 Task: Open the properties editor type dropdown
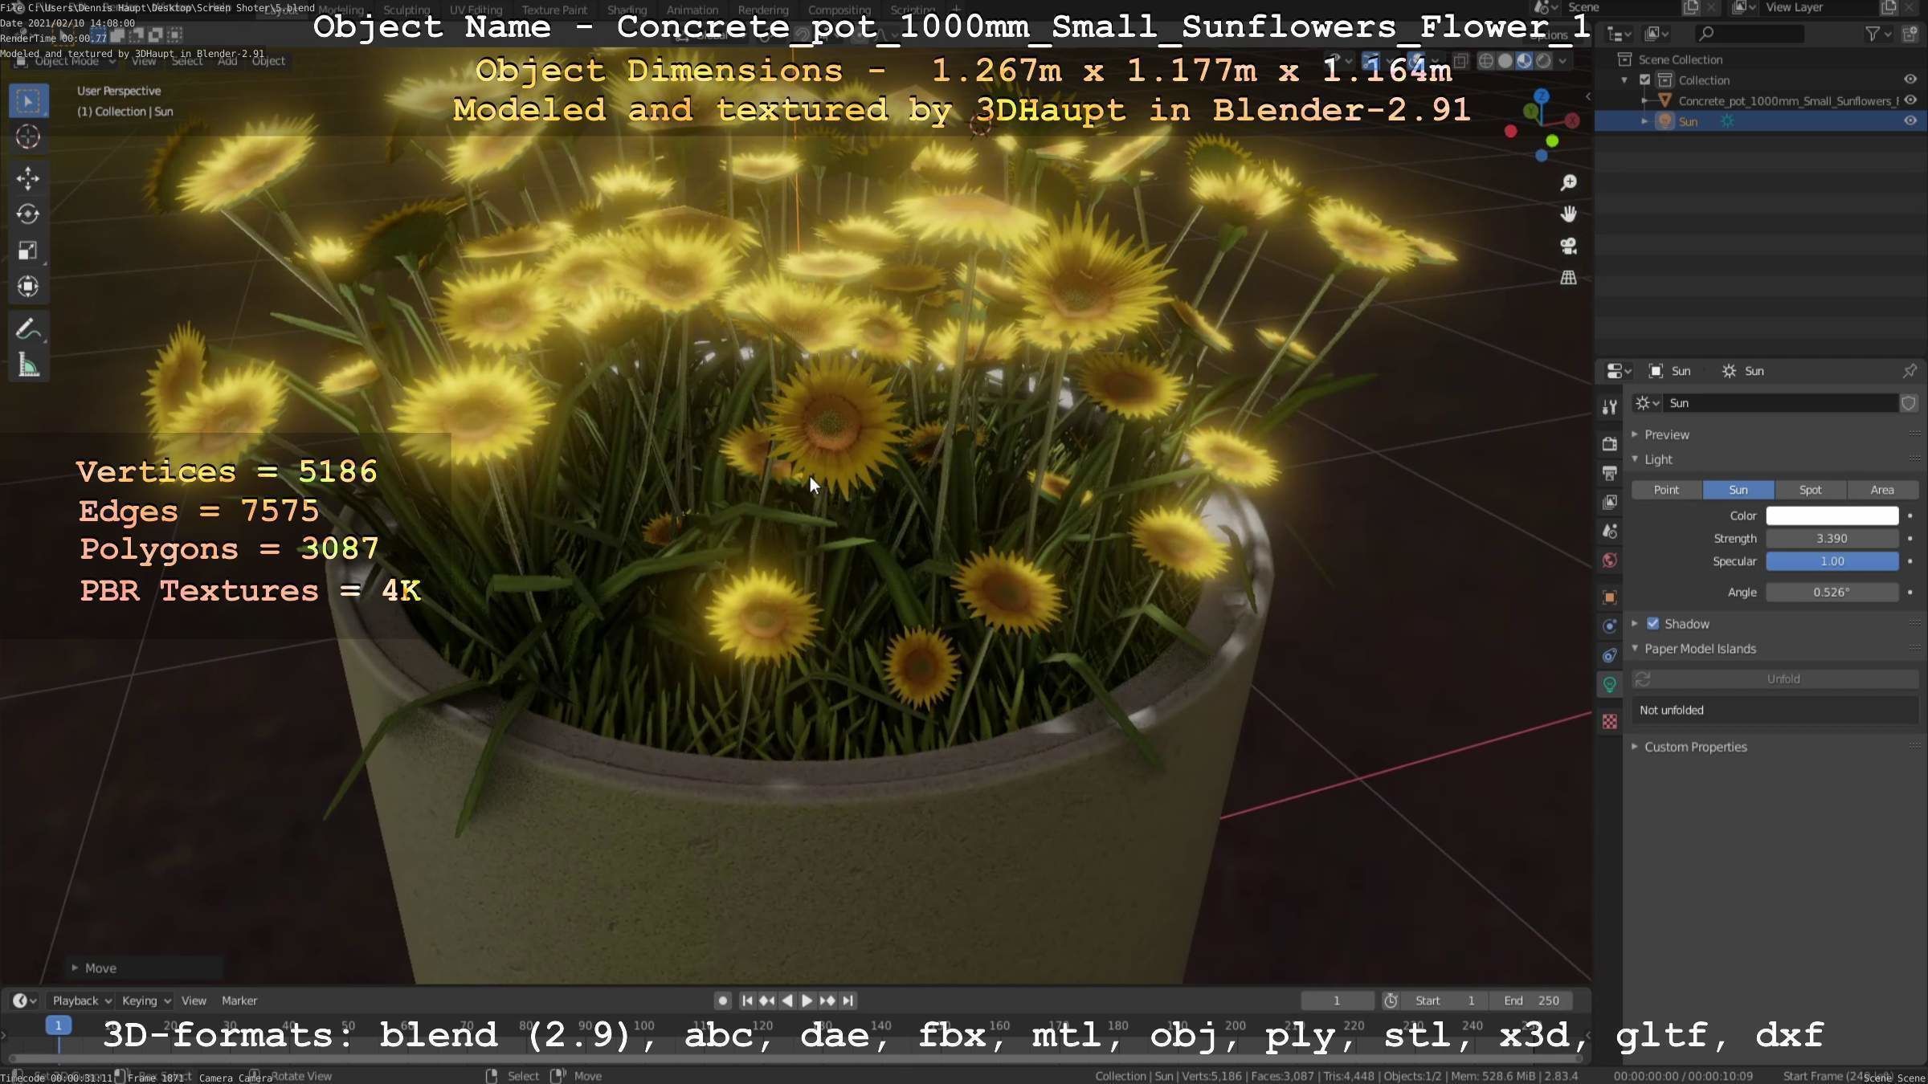click(1618, 371)
